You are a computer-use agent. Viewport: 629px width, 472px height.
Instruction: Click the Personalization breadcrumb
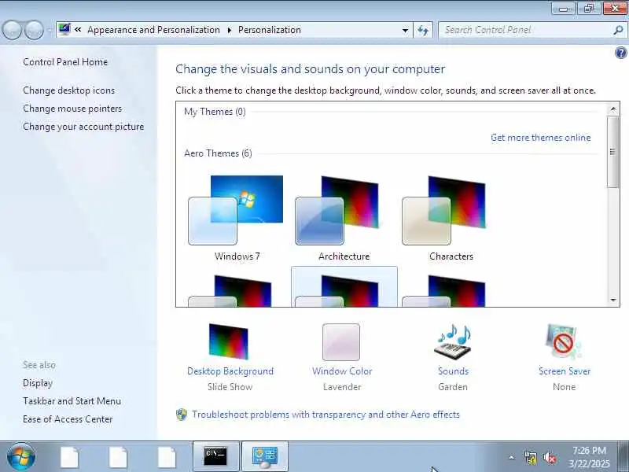[x=270, y=30]
